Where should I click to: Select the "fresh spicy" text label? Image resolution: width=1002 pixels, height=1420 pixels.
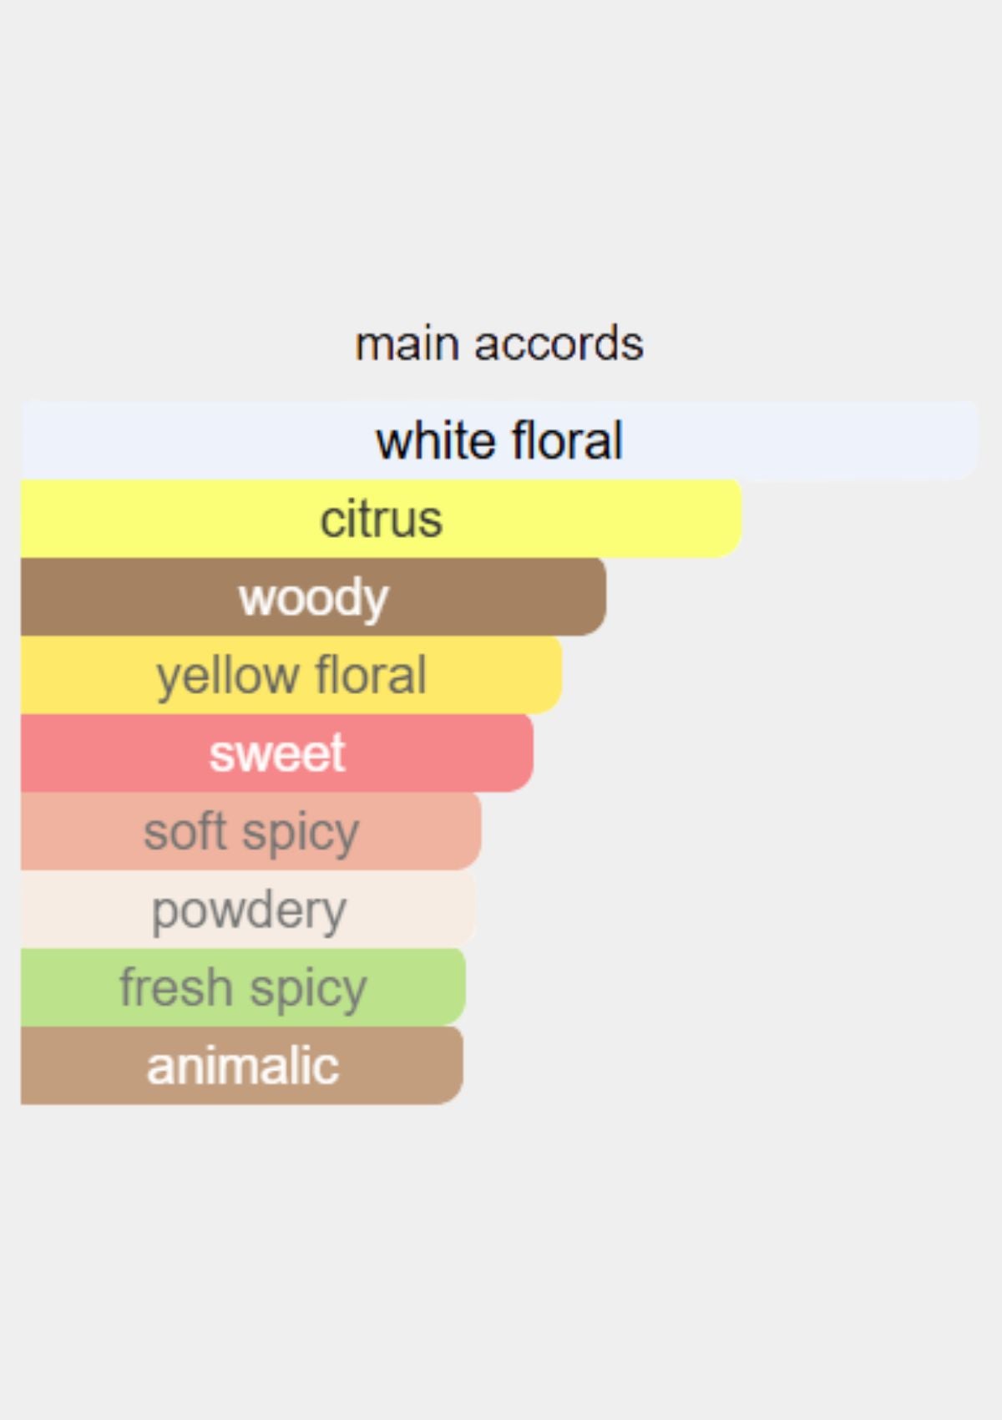(x=243, y=987)
